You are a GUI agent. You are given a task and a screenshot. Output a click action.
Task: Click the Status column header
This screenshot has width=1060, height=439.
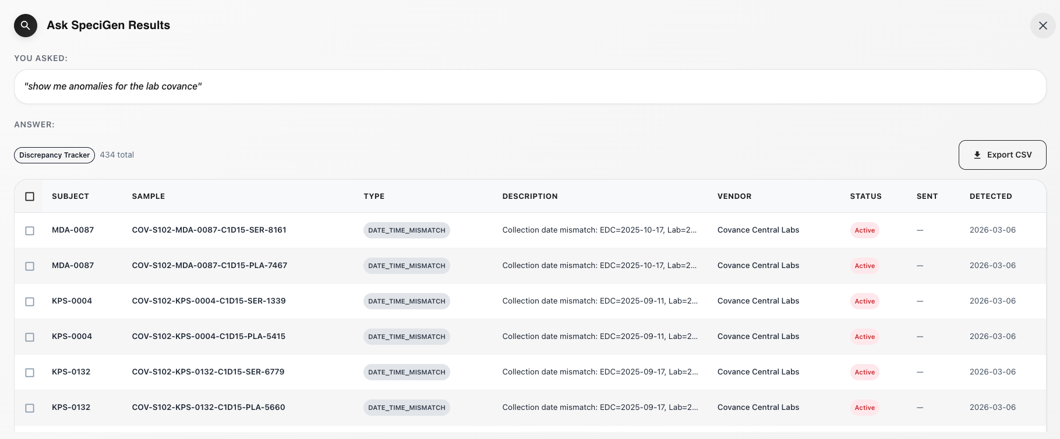[x=865, y=197]
